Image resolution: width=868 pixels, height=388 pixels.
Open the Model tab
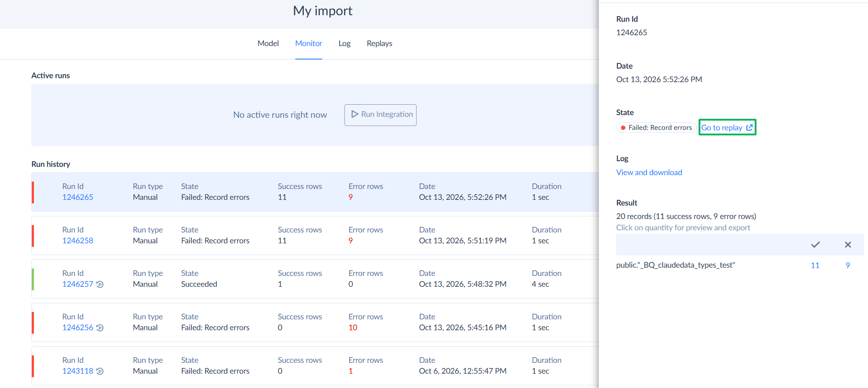pyautogui.click(x=268, y=43)
